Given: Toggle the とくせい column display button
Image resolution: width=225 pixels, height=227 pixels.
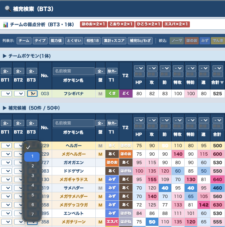Looking at the screenshot, I should [x=74, y=41].
